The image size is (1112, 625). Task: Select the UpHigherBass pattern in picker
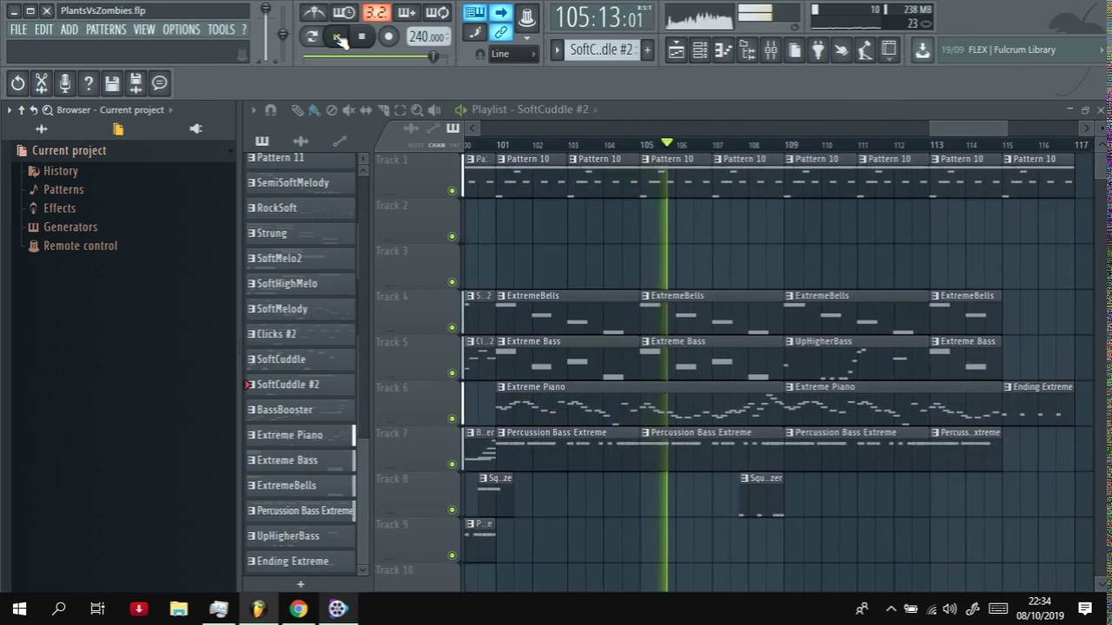pyautogui.click(x=301, y=536)
